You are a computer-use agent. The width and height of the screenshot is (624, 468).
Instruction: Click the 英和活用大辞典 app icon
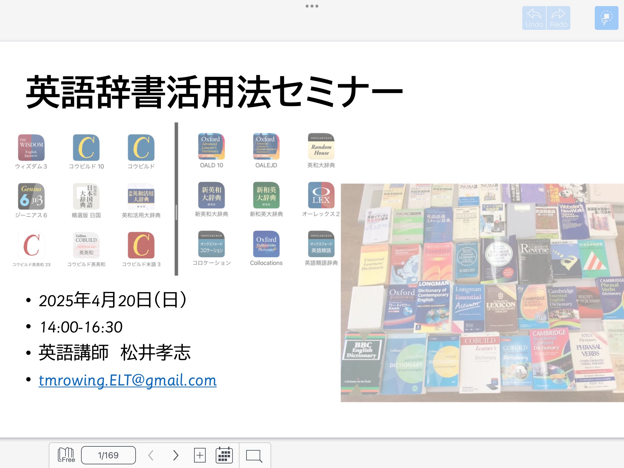[141, 196]
